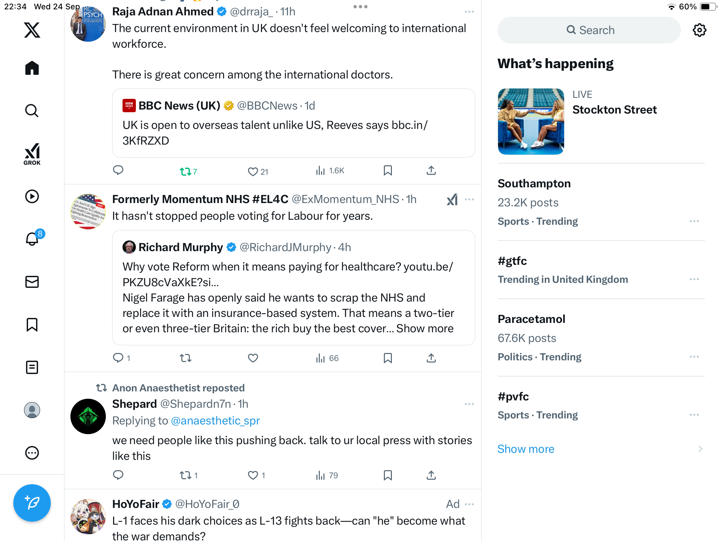Open the @anaesthetic_spr profile link
The height and width of the screenshot is (541, 721).
point(215,421)
